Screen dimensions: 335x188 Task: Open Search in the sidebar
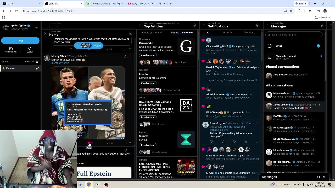(x=30, y=50)
